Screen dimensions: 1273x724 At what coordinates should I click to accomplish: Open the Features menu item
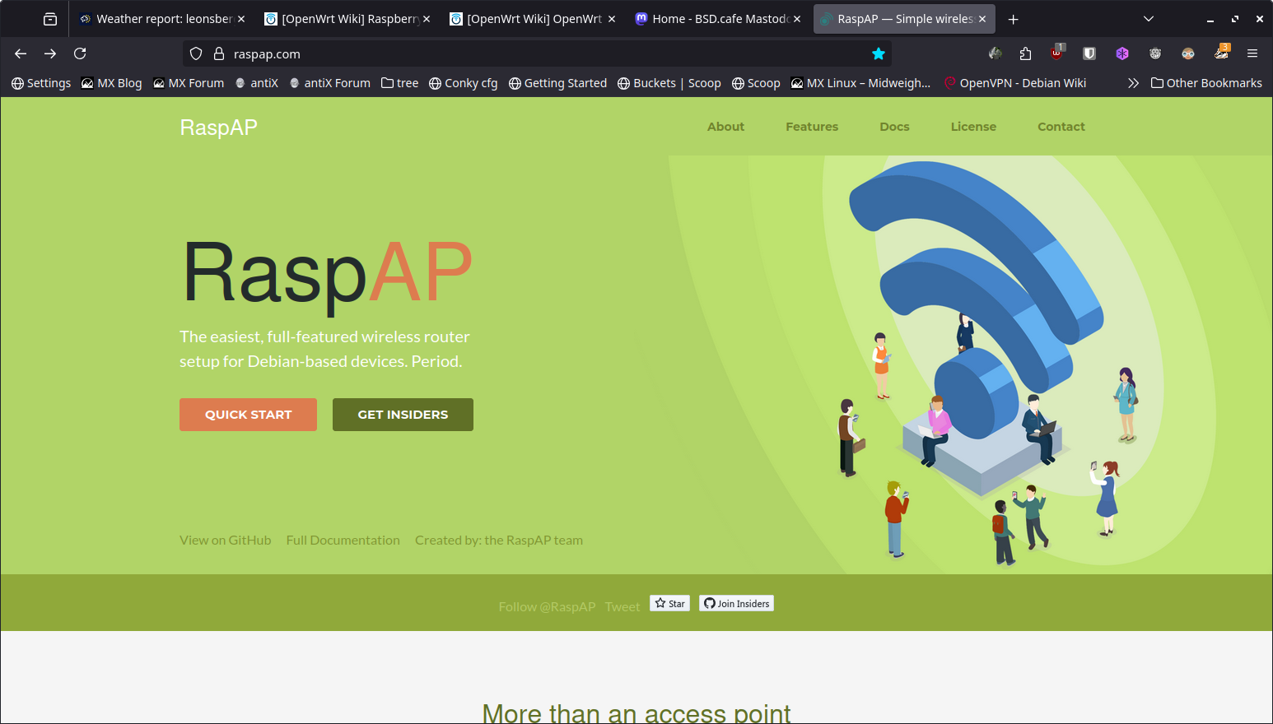click(812, 127)
